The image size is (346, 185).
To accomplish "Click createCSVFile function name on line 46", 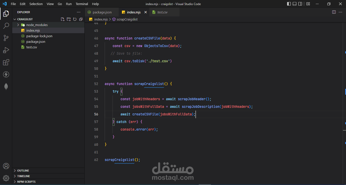I will 147,38.
